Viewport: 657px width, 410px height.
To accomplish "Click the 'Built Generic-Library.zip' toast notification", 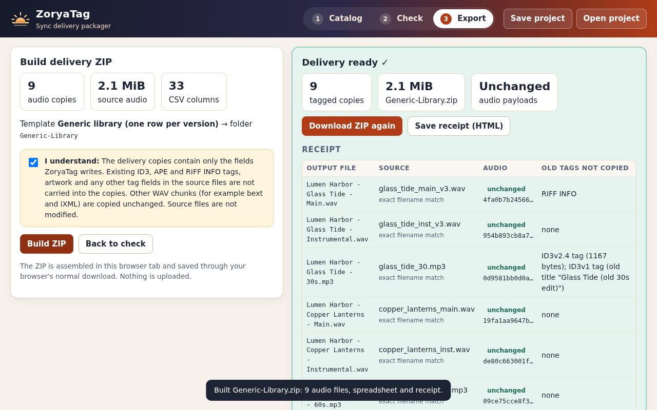I will pyautogui.click(x=328, y=390).
